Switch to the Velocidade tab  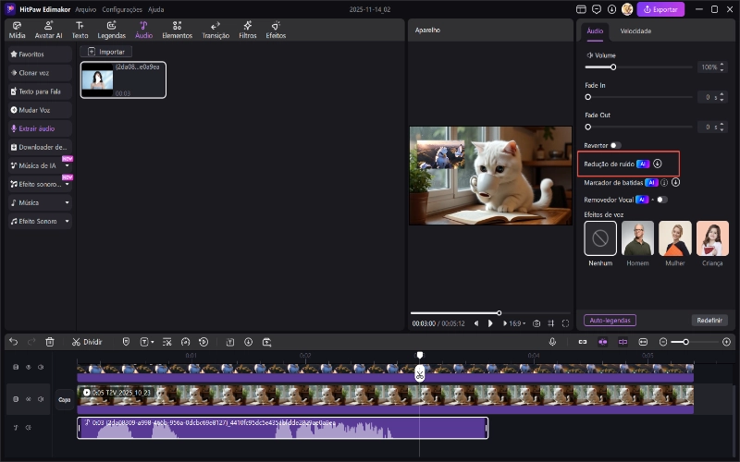pos(635,30)
